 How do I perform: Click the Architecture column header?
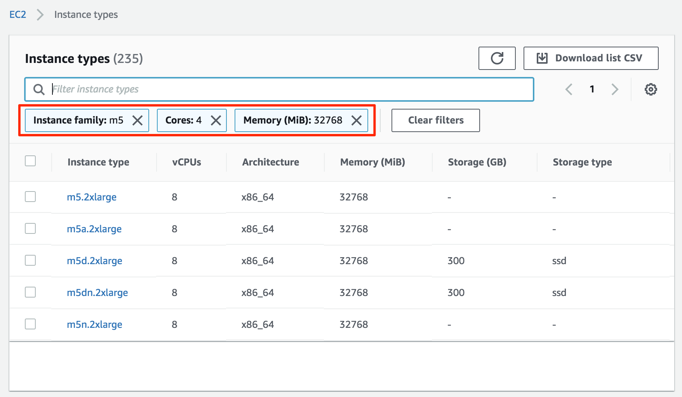pyautogui.click(x=271, y=162)
